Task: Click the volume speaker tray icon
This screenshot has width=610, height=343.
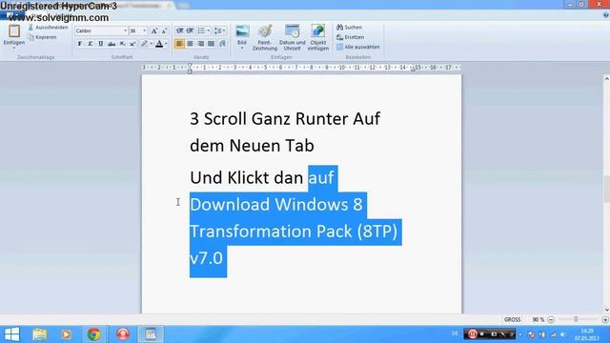Action: [563, 334]
